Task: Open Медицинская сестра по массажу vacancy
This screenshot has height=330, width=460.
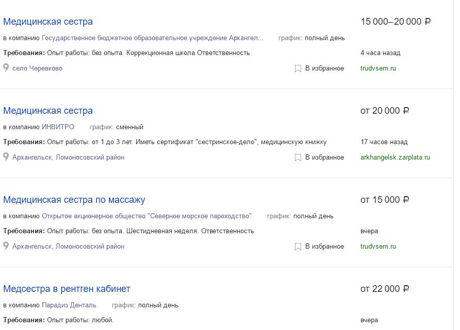Action: [x=74, y=200]
